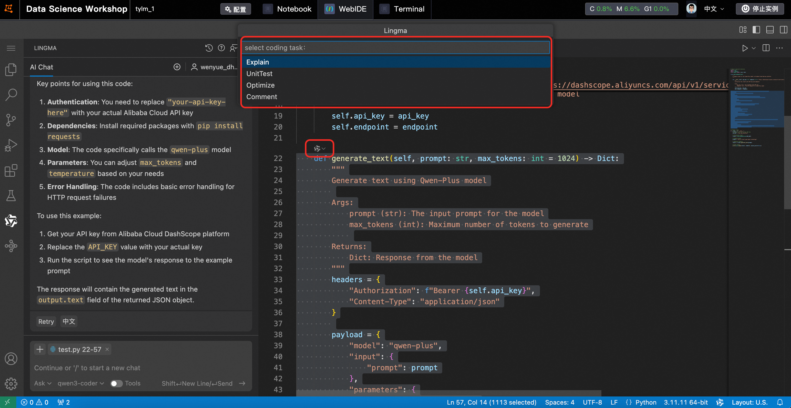Open the Extensions blocks icon
Viewport: 791px width, 408px height.
(x=11, y=170)
